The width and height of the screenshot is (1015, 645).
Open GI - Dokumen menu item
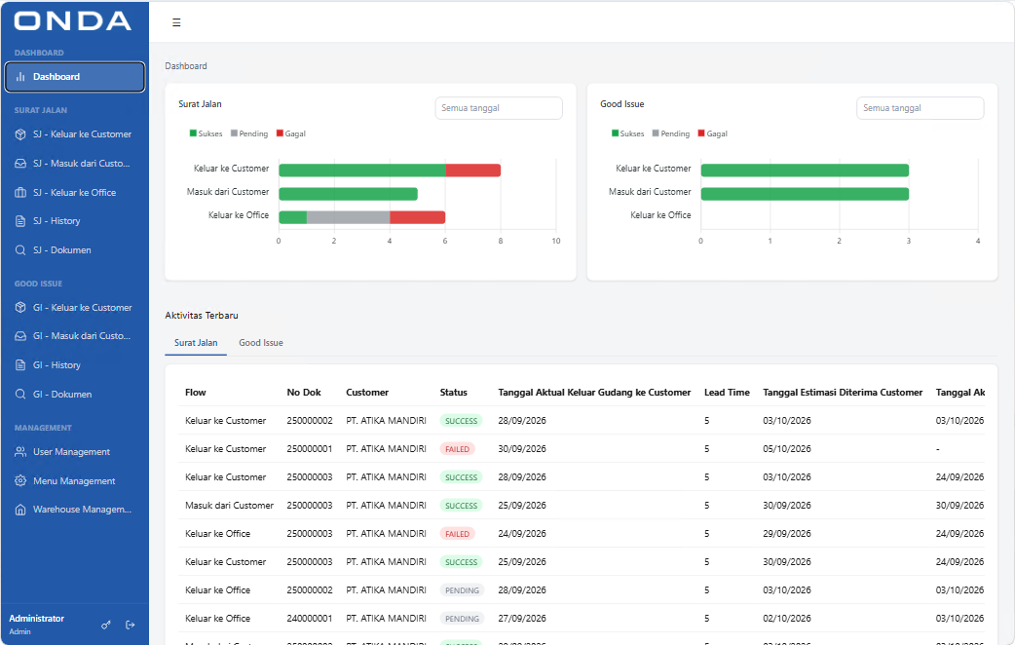[x=74, y=394]
